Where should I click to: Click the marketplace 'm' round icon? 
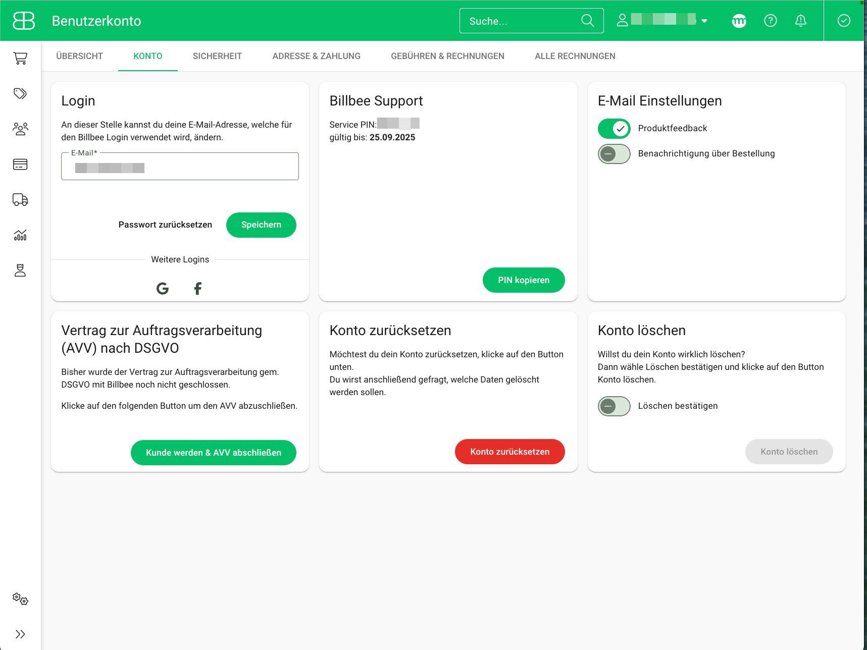pos(739,21)
